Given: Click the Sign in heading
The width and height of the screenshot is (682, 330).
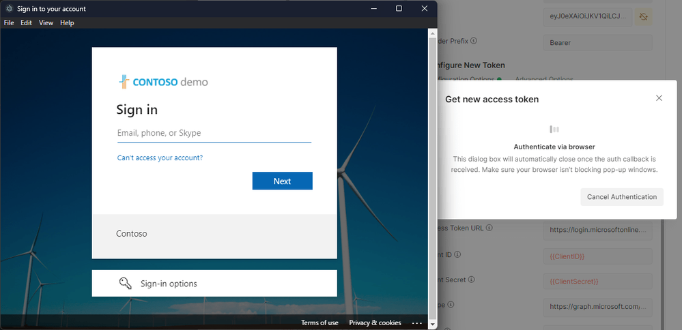Looking at the screenshot, I should pyautogui.click(x=137, y=110).
